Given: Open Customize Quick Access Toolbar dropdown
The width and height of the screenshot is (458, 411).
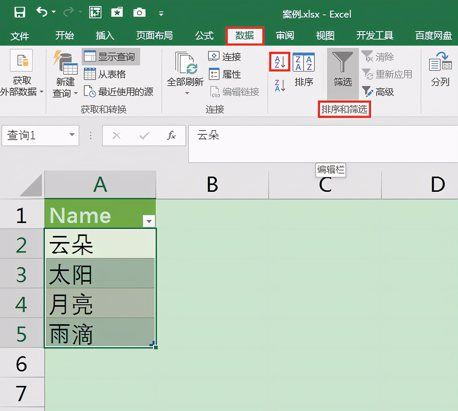Looking at the screenshot, I should [161, 14].
